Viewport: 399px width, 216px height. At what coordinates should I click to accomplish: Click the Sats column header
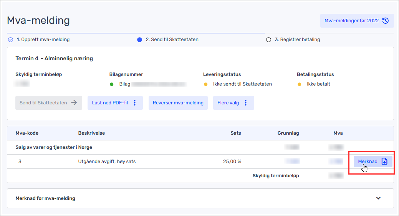(236, 133)
